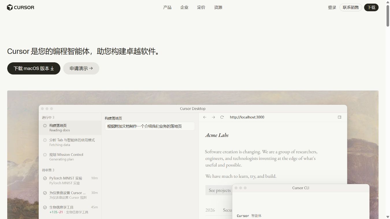Click the Cursor logo in the header
390x219 pixels.
21,8
